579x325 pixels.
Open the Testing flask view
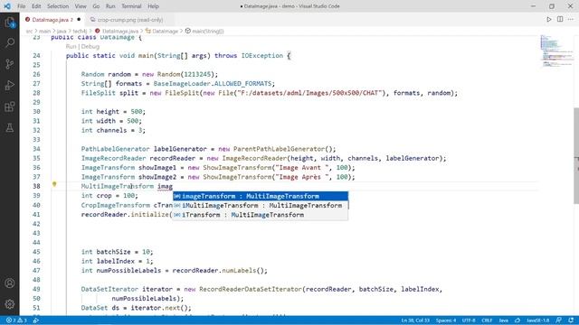[x=10, y=128]
